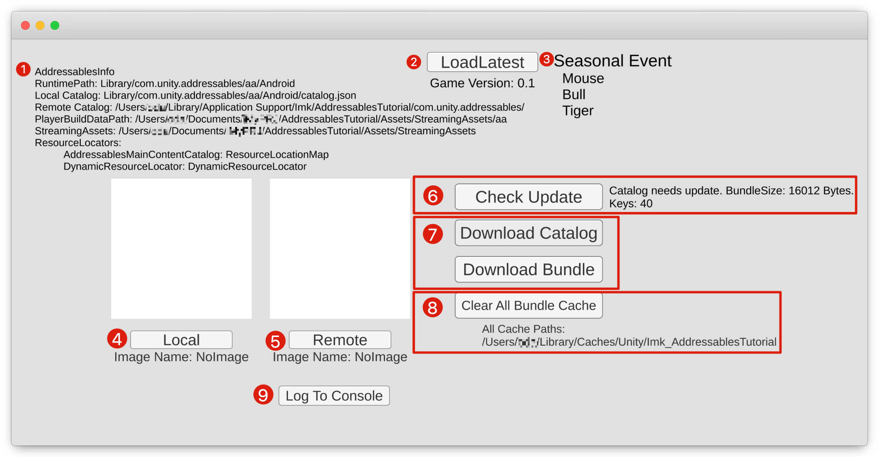Click Log To Console button

click(x=334, y=396)
